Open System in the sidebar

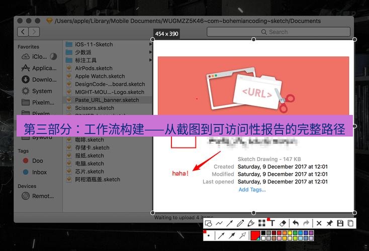[x=37, y=91]
